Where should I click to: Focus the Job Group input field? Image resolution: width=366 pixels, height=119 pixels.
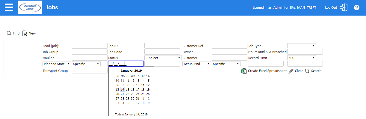90,52
